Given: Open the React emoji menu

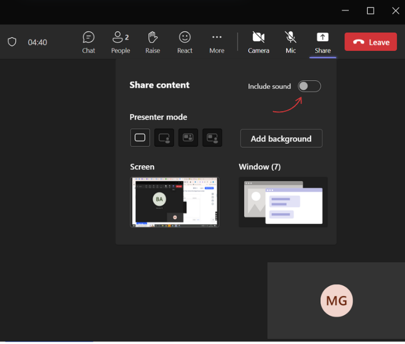Looking at the screenshot, I should (185, 42).
